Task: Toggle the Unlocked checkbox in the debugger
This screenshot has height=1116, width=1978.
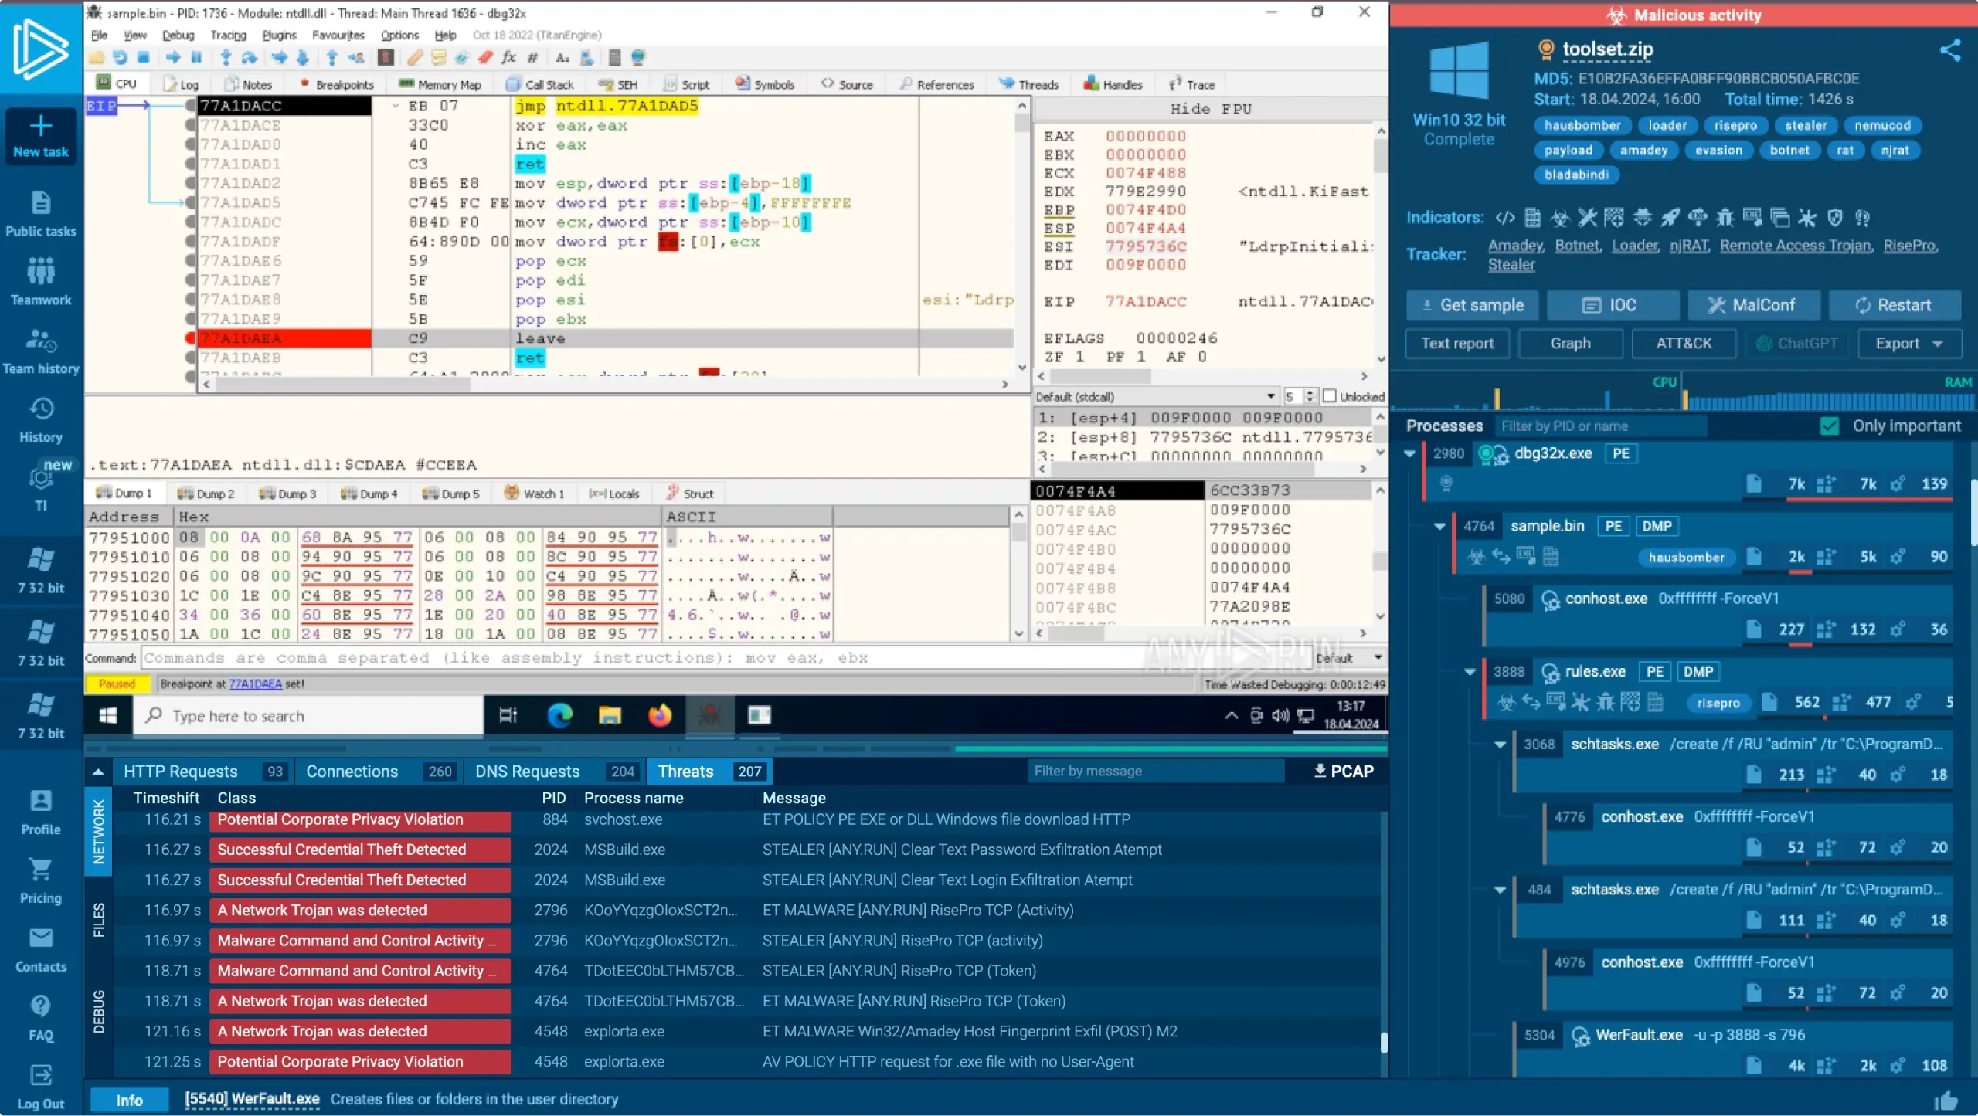Action: [x=1330, y=396]
